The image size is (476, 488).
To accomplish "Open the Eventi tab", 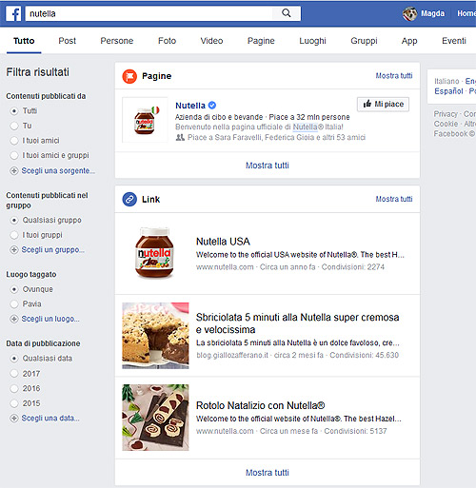I will pos(454,41).
